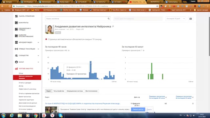
Task: Open Удержание аудитории report
Action: [x=26, y=100]
